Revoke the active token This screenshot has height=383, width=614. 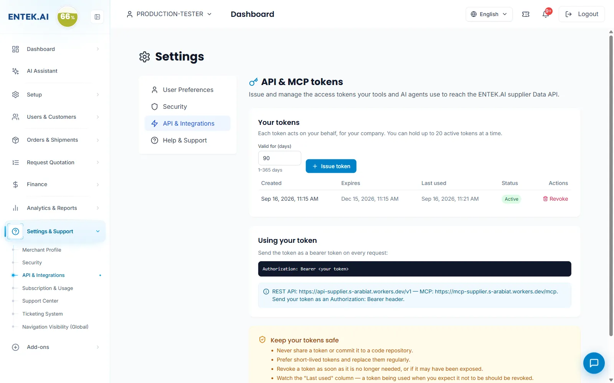[x=555, y=199]
